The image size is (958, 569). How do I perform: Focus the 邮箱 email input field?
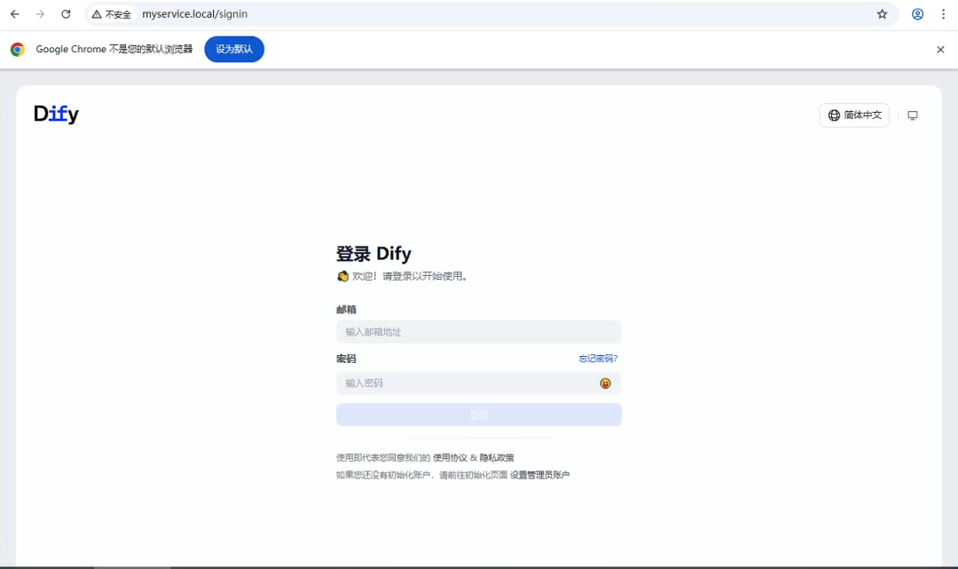pos(478,332)
